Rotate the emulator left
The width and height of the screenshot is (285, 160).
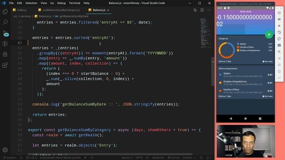279,32
